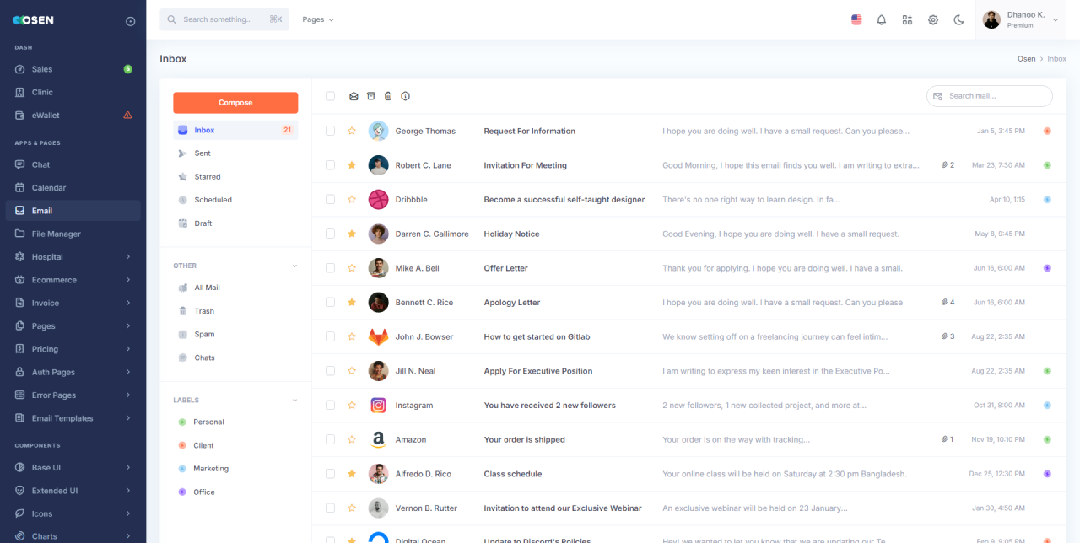Select the purple Office label

pos(204,492)
